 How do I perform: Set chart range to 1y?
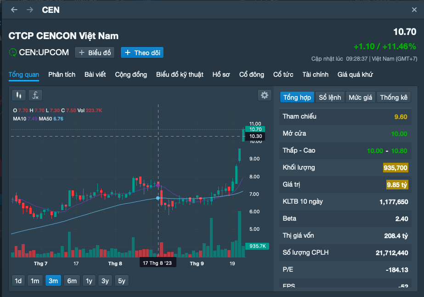tap(89, 281)
